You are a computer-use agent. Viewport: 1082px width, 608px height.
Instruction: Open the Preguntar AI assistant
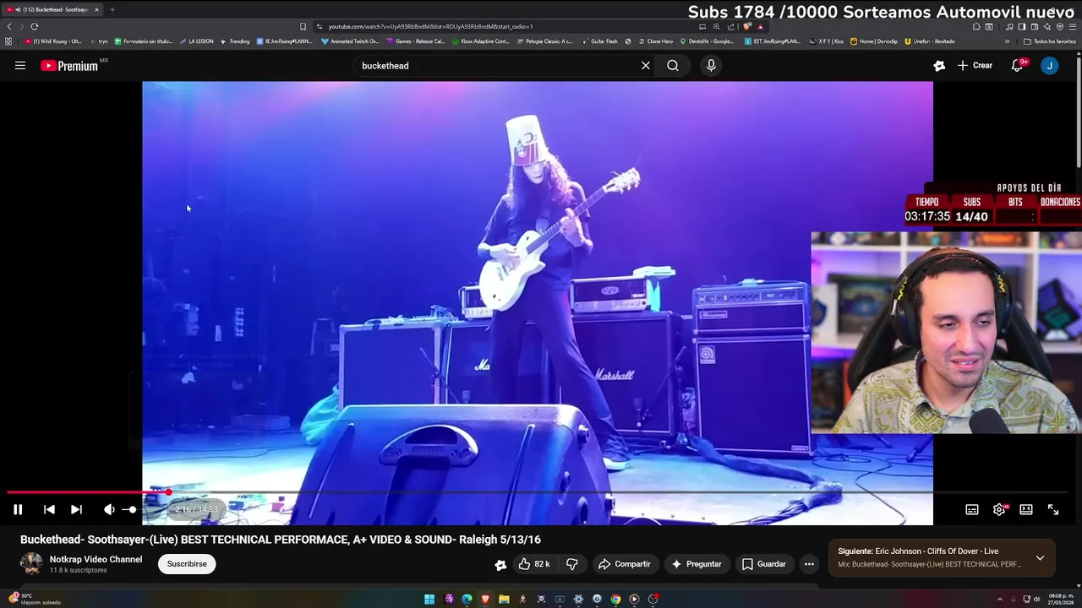pyautogui.click(x=697, y=564)
